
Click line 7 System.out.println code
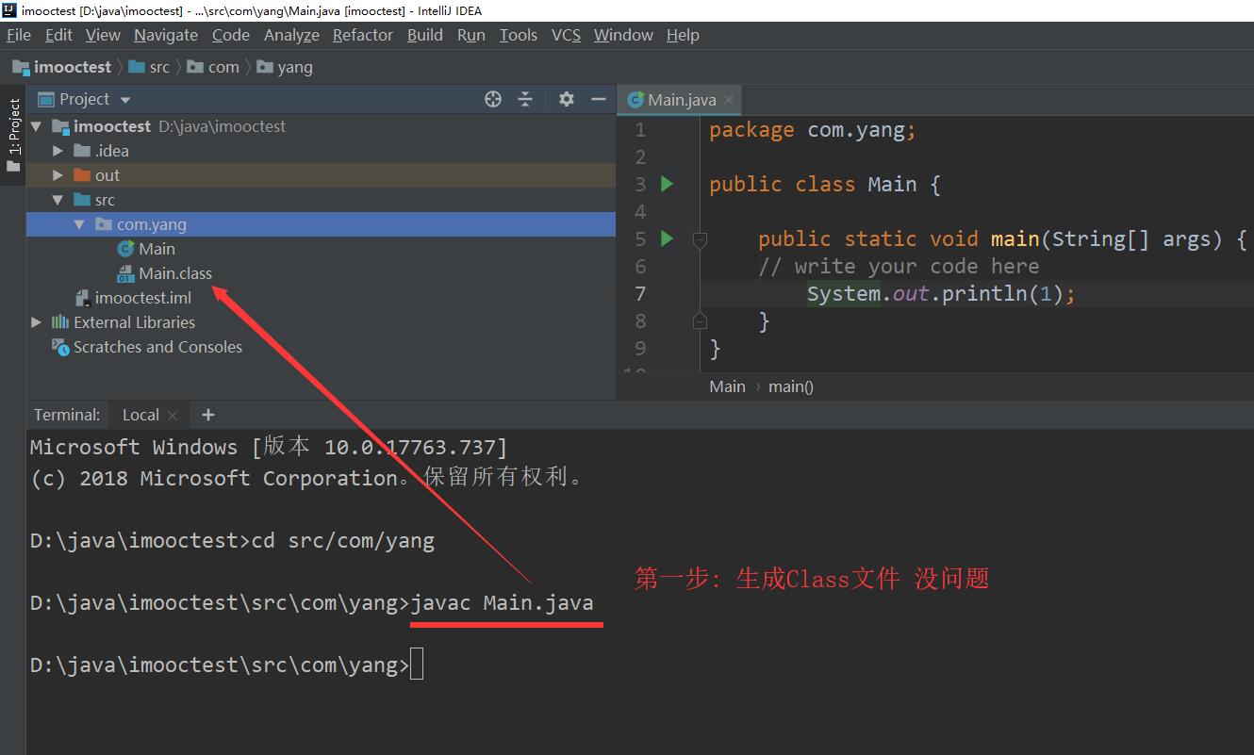tap(941, 293)
